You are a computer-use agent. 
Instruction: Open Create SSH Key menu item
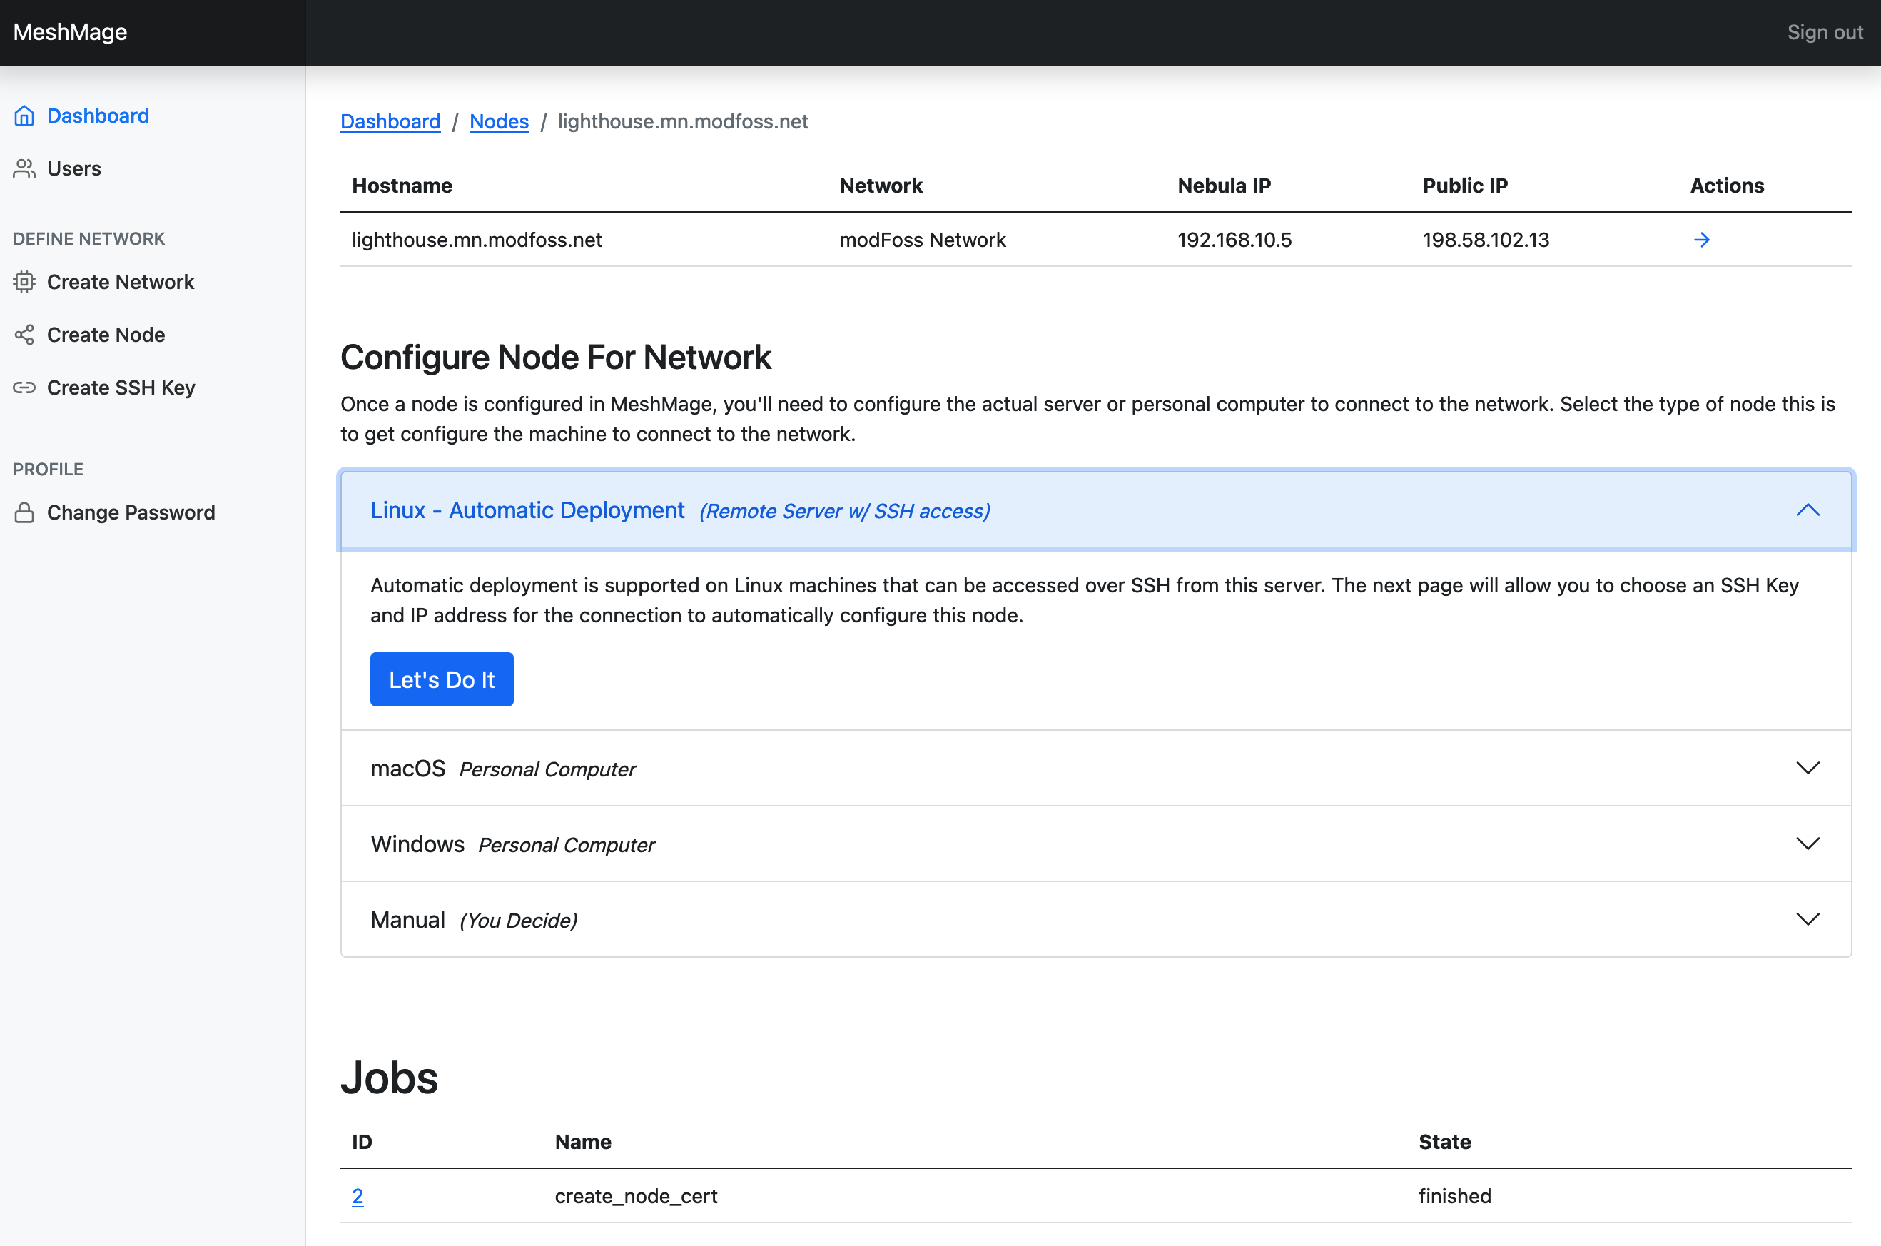coord(121,388)
